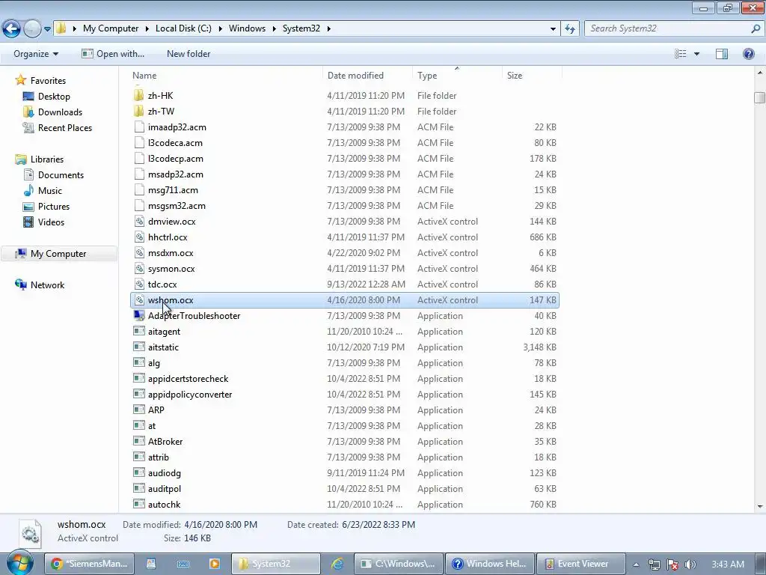766x575 pixels.
Task: Click the Back navigation arrow button
Action: click(x=12, y=29)
